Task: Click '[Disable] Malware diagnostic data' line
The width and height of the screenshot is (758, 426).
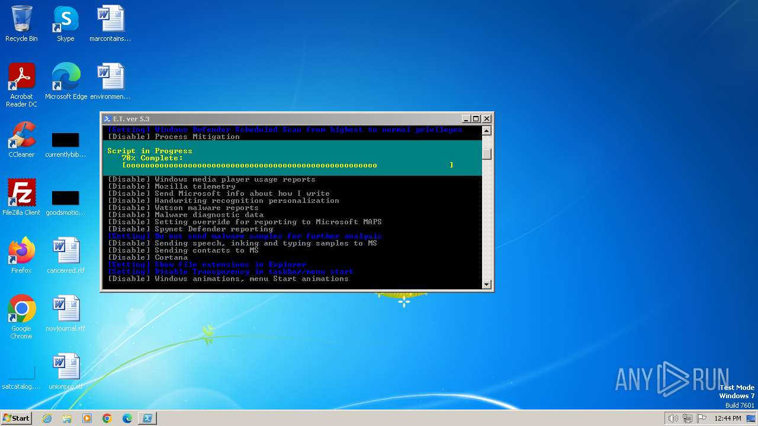Action: [186, 215]
